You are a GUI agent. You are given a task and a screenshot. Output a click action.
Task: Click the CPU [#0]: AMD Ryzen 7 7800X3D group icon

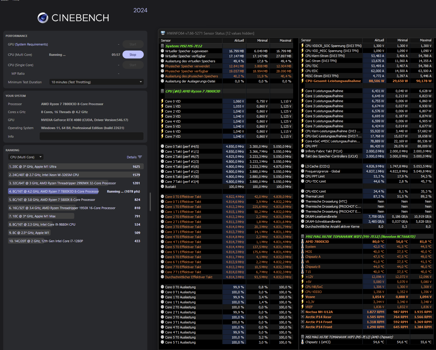162,91
